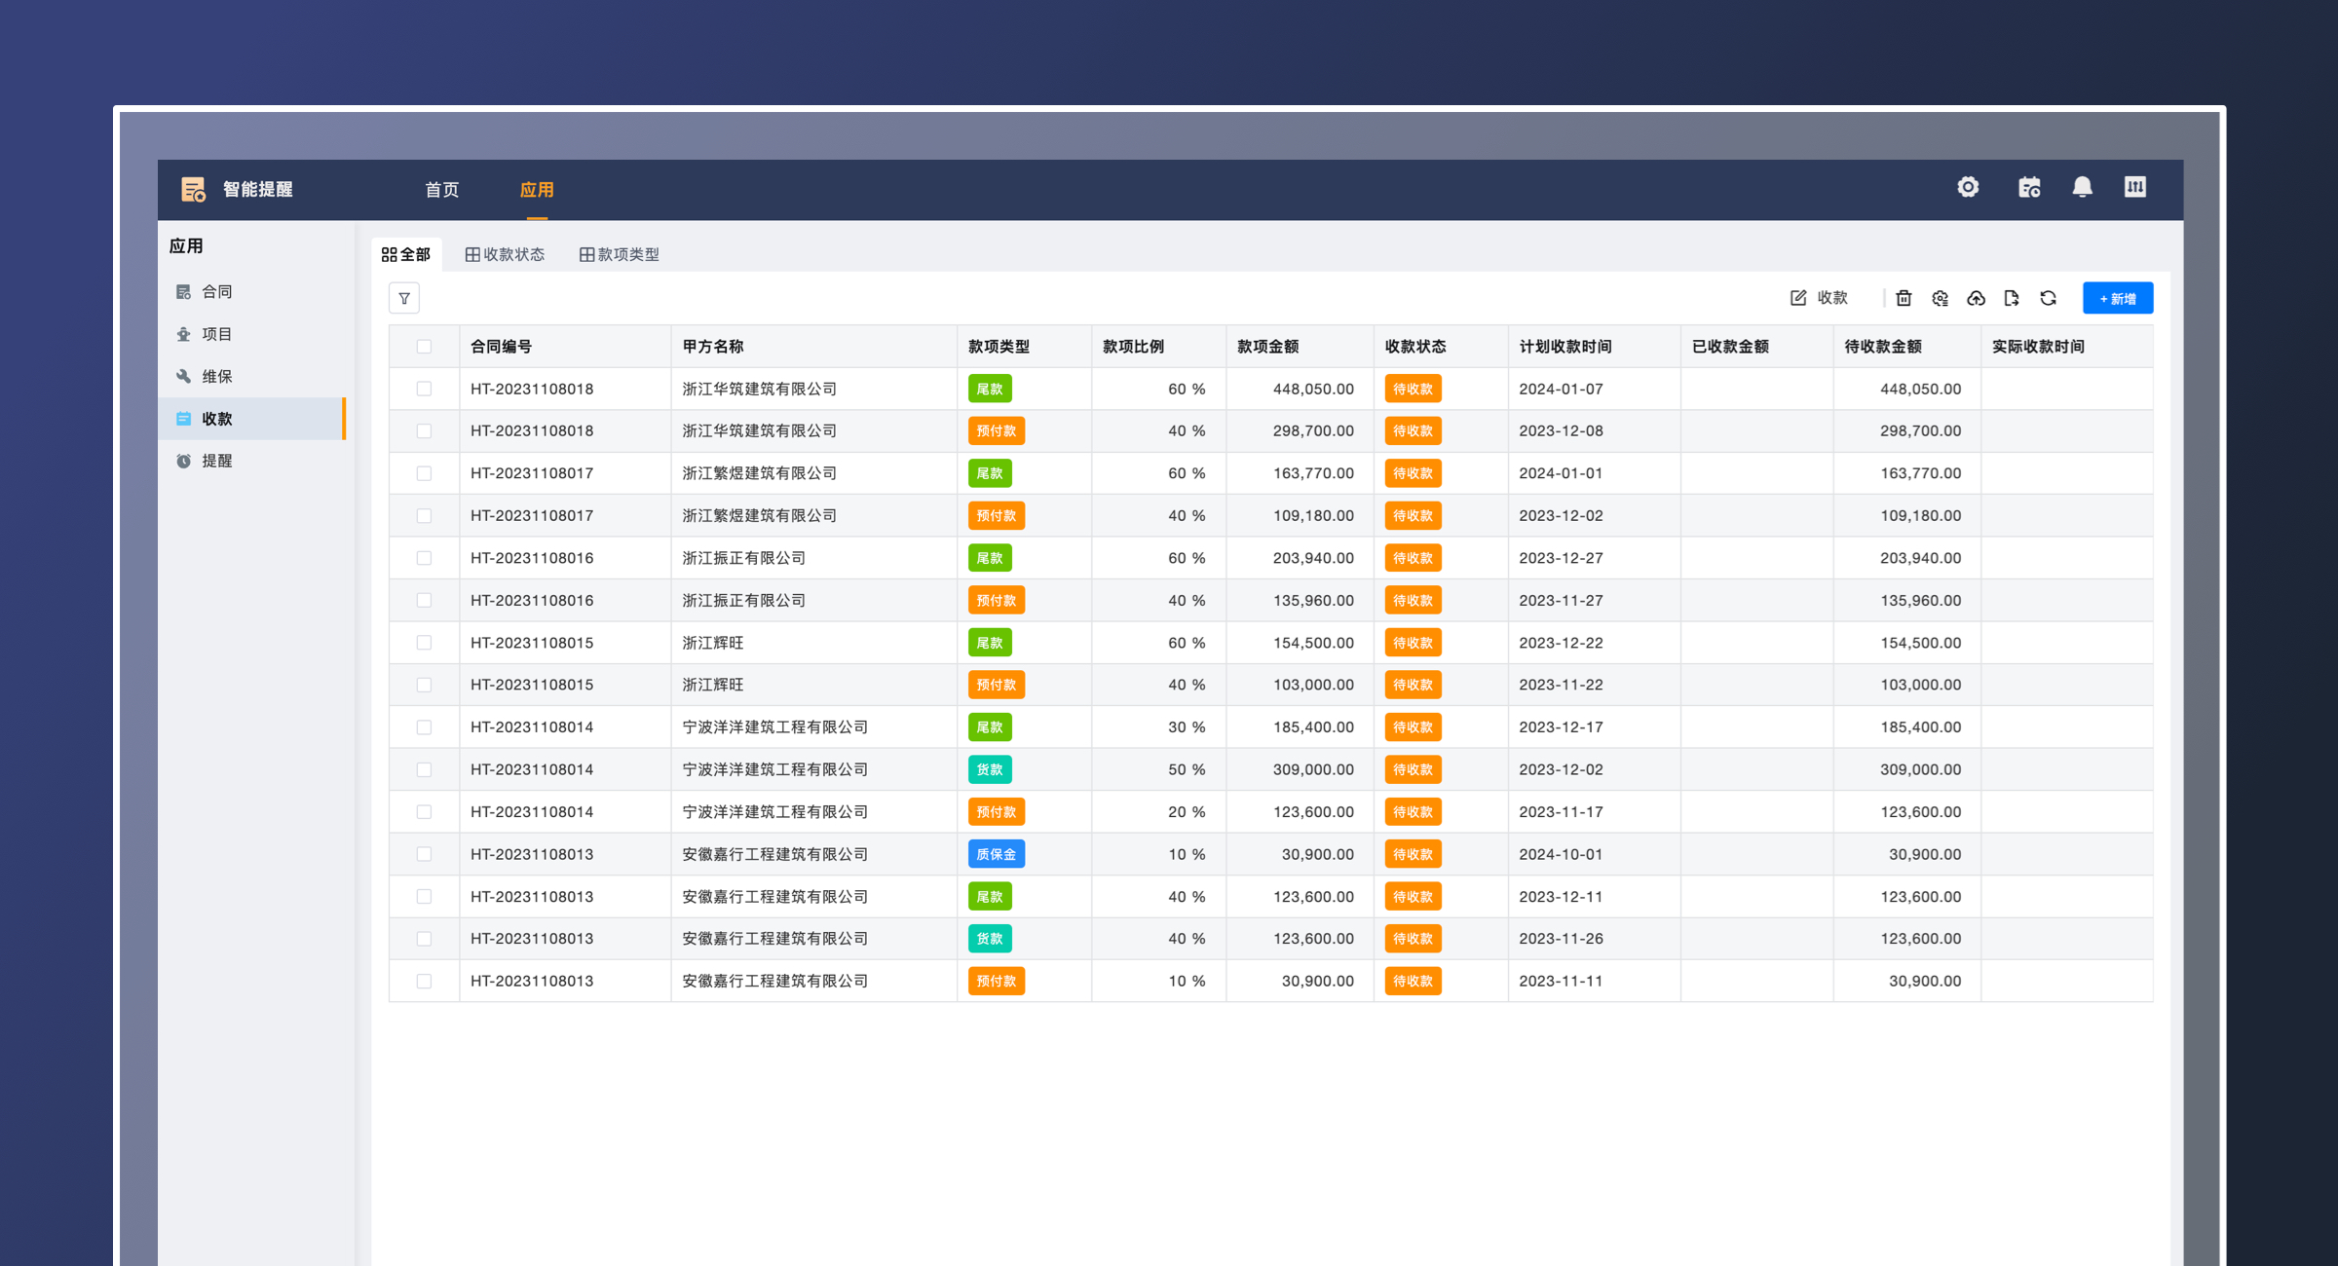Open the filter funnel icon
This screenshot has height=1266, width=2338.
[404, 298]
